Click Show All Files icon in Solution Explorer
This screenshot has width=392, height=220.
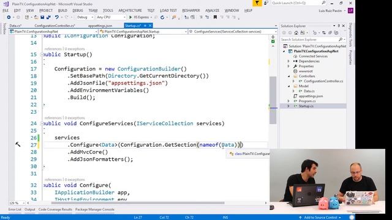coord(336,32)
